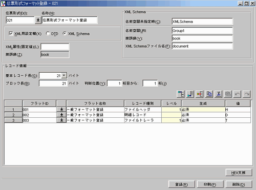Open the lookup arrow for flat ID 001
Image resolution: width=256 pixels, height=190 pixels.
pos(61,110)
